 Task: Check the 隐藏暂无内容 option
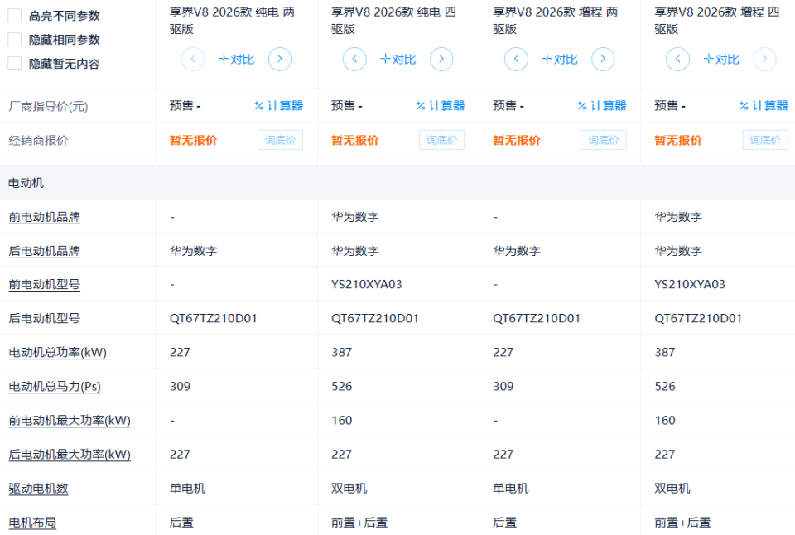(15, 64)
